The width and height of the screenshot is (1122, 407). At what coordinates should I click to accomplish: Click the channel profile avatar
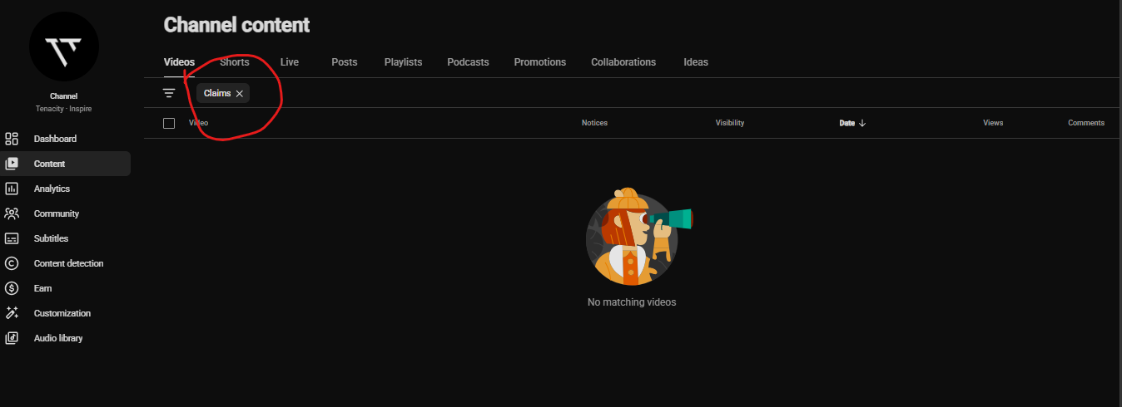point(64,46)
